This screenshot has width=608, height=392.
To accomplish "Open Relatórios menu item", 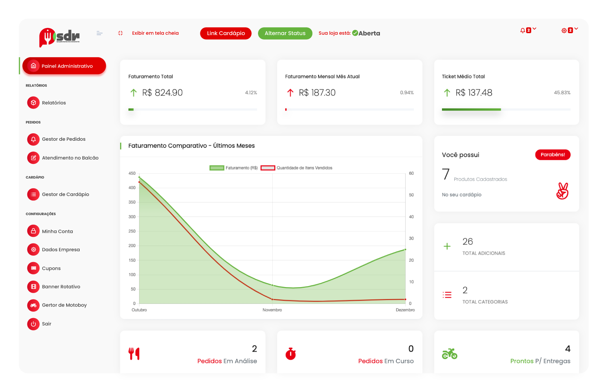I will coord(47,103).
